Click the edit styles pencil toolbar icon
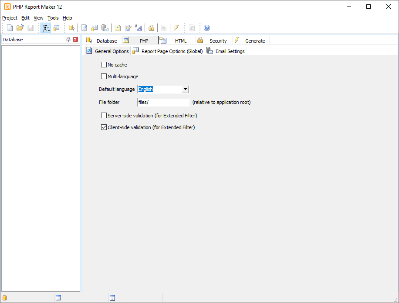 coord(128,28)
